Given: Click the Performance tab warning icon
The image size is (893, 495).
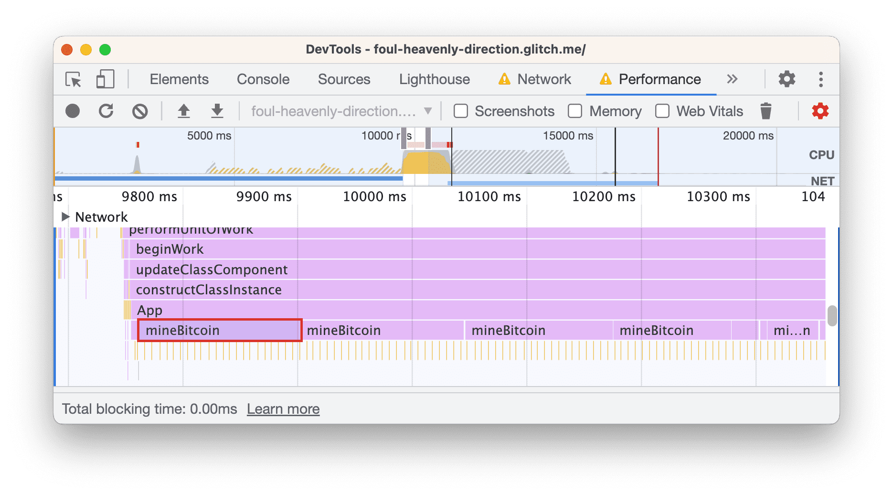Looking at the screenshot, I should point(606,79).
